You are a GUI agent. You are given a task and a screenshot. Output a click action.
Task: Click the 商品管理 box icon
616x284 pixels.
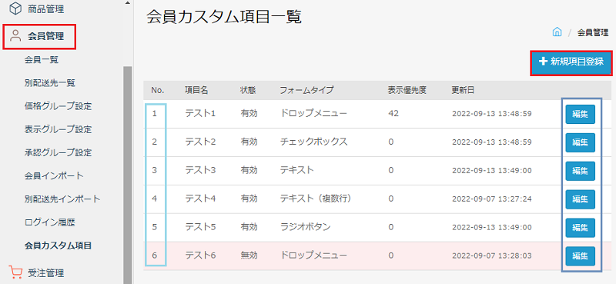pos(15,8)
